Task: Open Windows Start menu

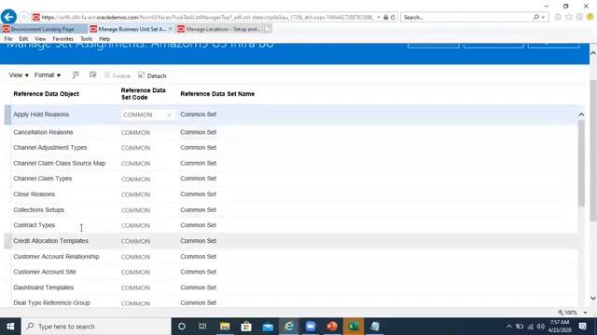Action: pos(10,327)
